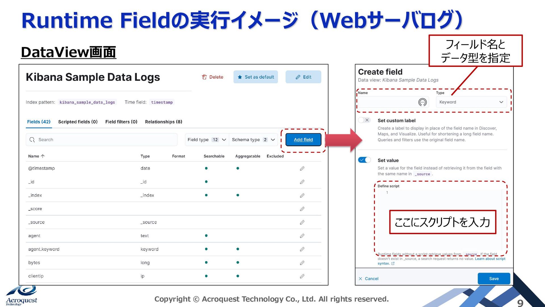Click Cancel in Create field panel
545x307 pixels.
tap(368, 279)
